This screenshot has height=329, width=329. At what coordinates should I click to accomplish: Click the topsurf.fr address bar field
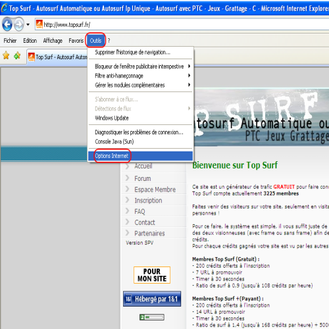pos(182,24)
